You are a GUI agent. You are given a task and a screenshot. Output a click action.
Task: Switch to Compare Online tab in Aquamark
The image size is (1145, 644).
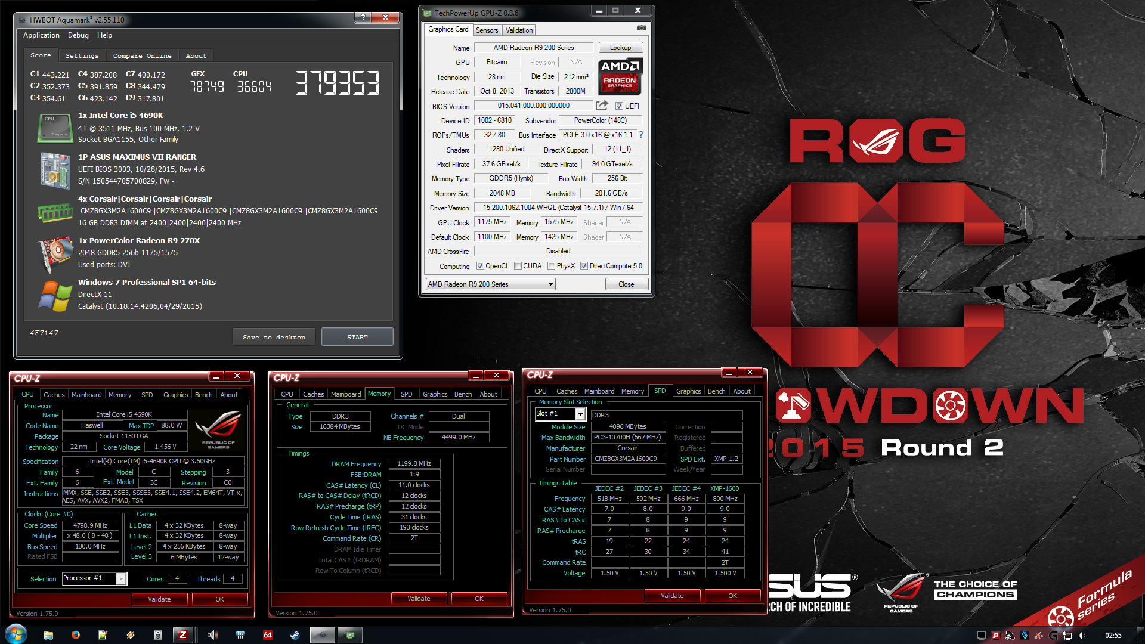coord(142,55)
